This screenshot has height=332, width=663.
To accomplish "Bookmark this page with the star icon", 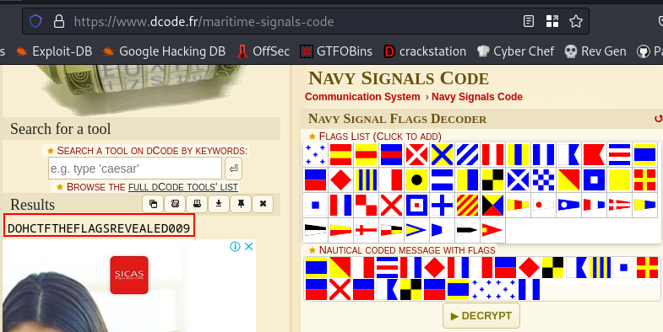I will (575, 22).
